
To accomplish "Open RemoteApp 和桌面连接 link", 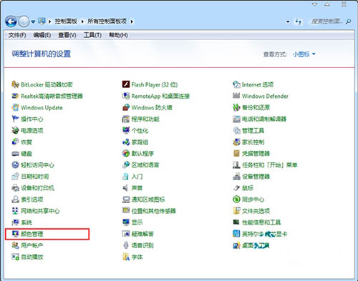I will click(160, 96).
